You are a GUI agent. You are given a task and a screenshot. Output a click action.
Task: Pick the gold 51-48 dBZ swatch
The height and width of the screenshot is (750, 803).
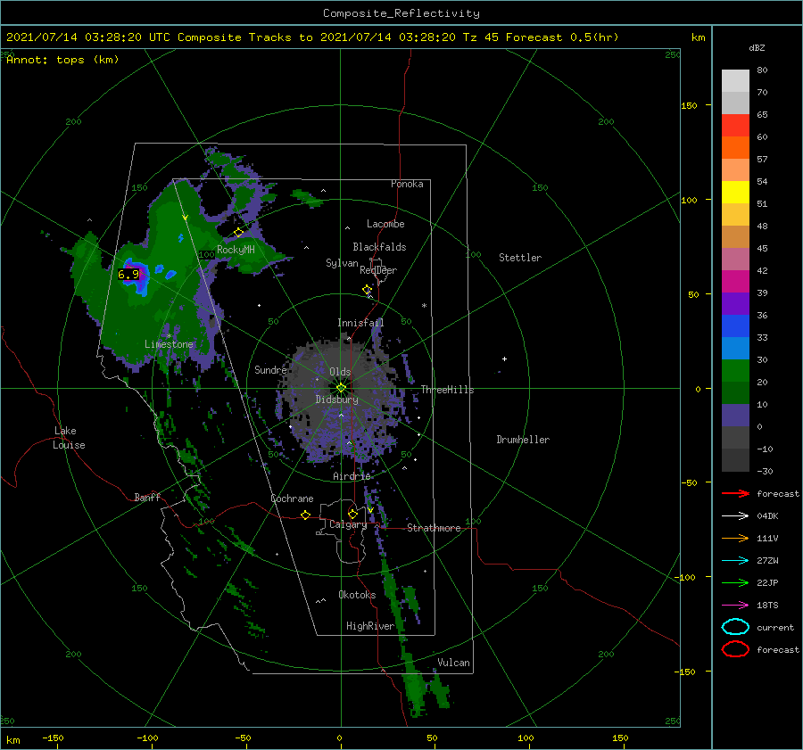pos(735,215)
